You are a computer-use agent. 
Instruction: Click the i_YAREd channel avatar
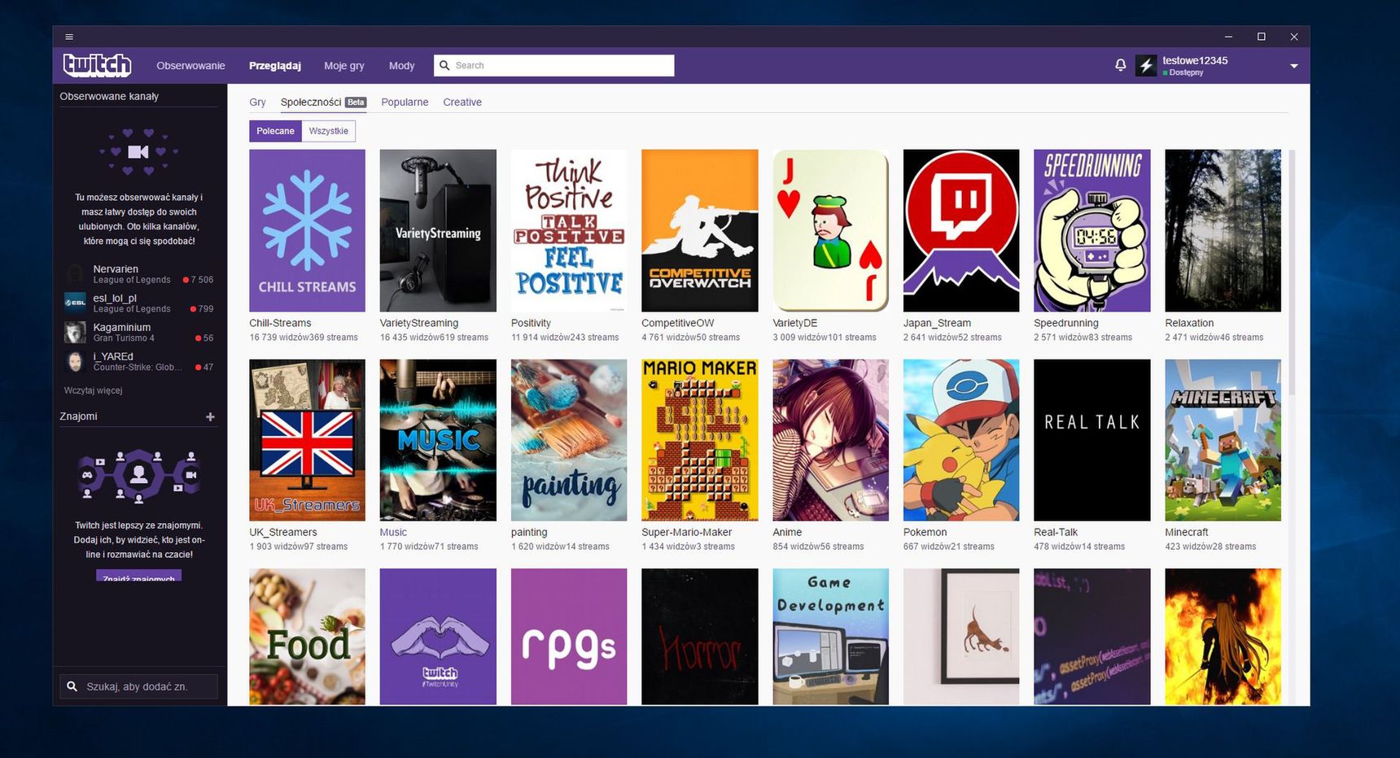tap(75, 361)
